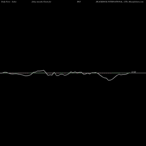
Task: Click the 5.82 value label on the chart
Action: [x=134, y=72]
